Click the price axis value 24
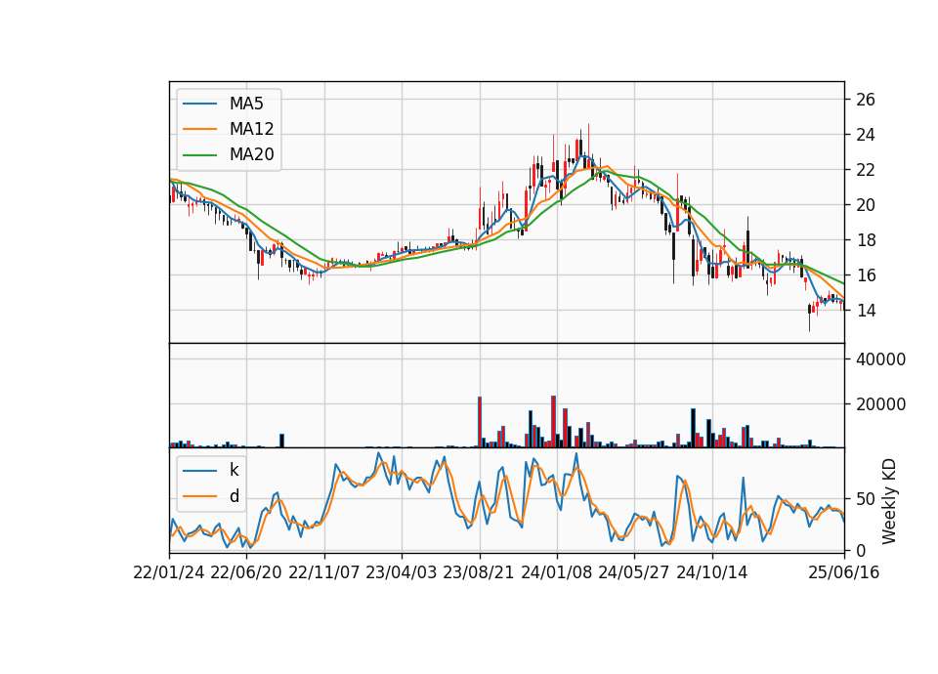The image size is (938, 674). (x=866, y=135)
